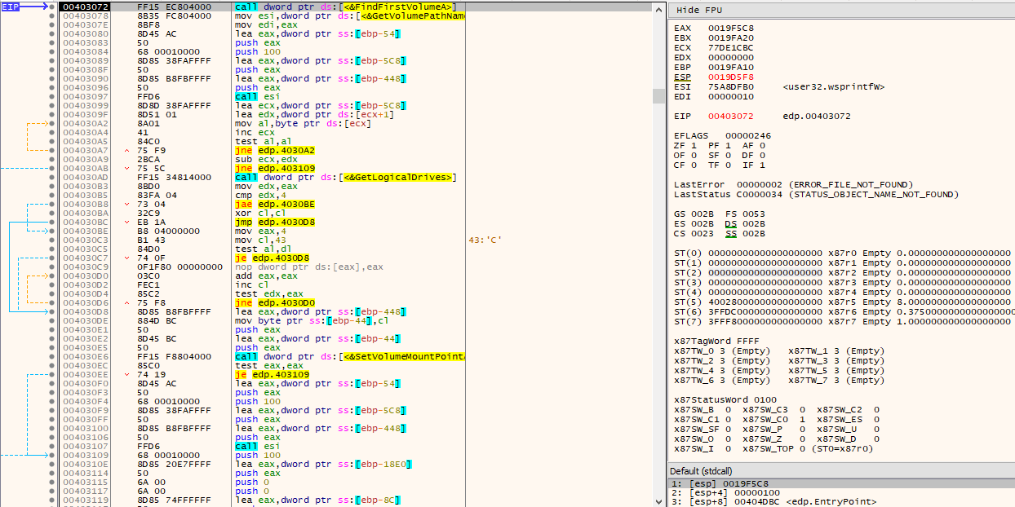Click the disassembly vertical scrollbar thumb
The width and height of the screenshot is (1015, 507).
(x=659, y=96)
